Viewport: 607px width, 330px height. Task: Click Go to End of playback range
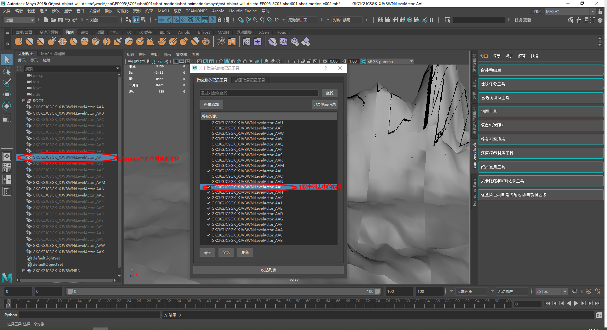598,304
